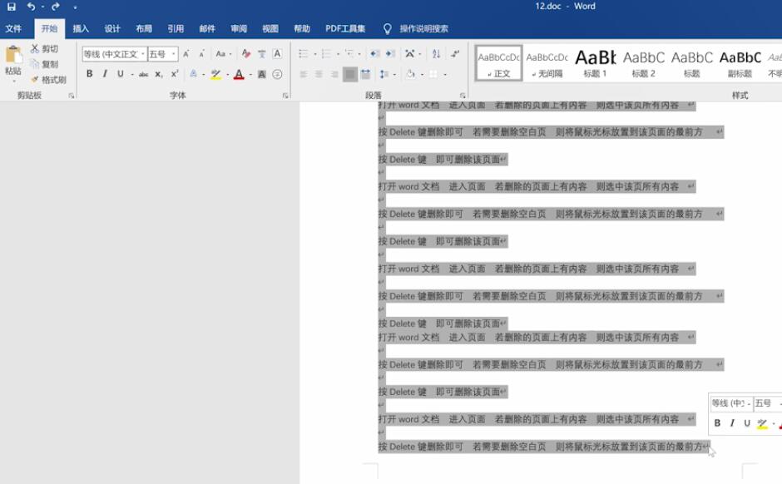Sort the selected paragraphs

pyautogui.click(x=437, y=54)
